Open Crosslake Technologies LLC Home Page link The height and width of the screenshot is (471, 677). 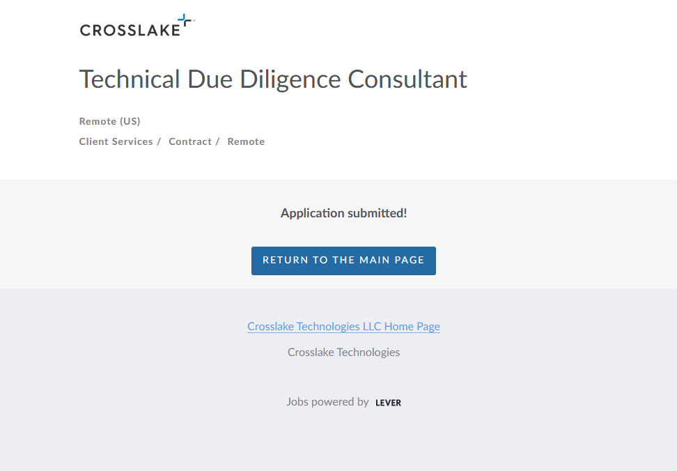[x=343, y=326]
